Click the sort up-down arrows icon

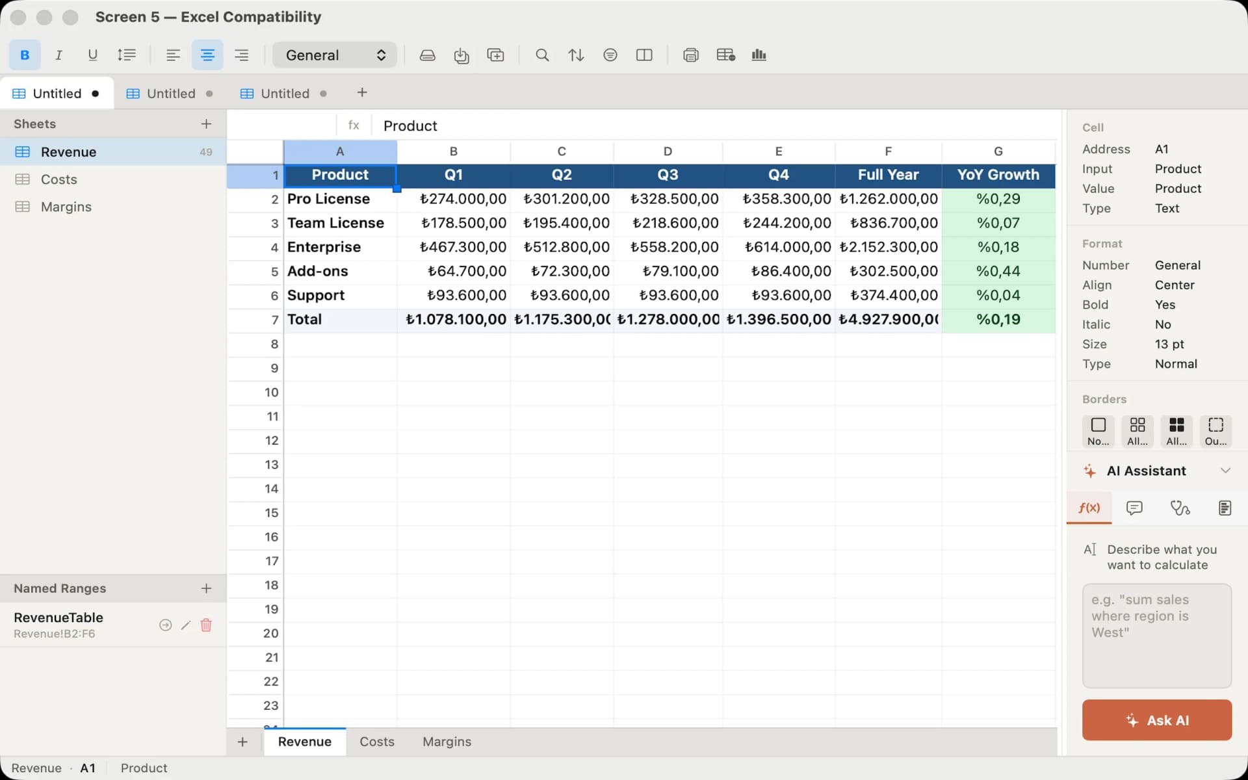click(x=576, y=55)
